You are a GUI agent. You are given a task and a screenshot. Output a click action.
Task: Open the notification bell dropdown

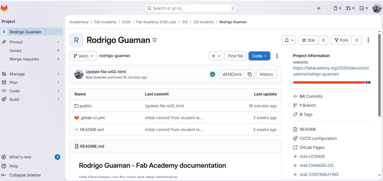pos(289,40)
